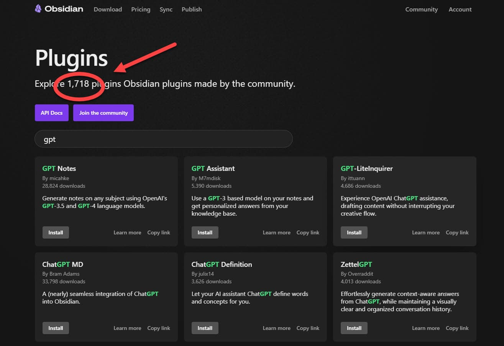Click the GPT-LiteInquirer card title
The image size is (504, 346).
(x=367, y=169)
